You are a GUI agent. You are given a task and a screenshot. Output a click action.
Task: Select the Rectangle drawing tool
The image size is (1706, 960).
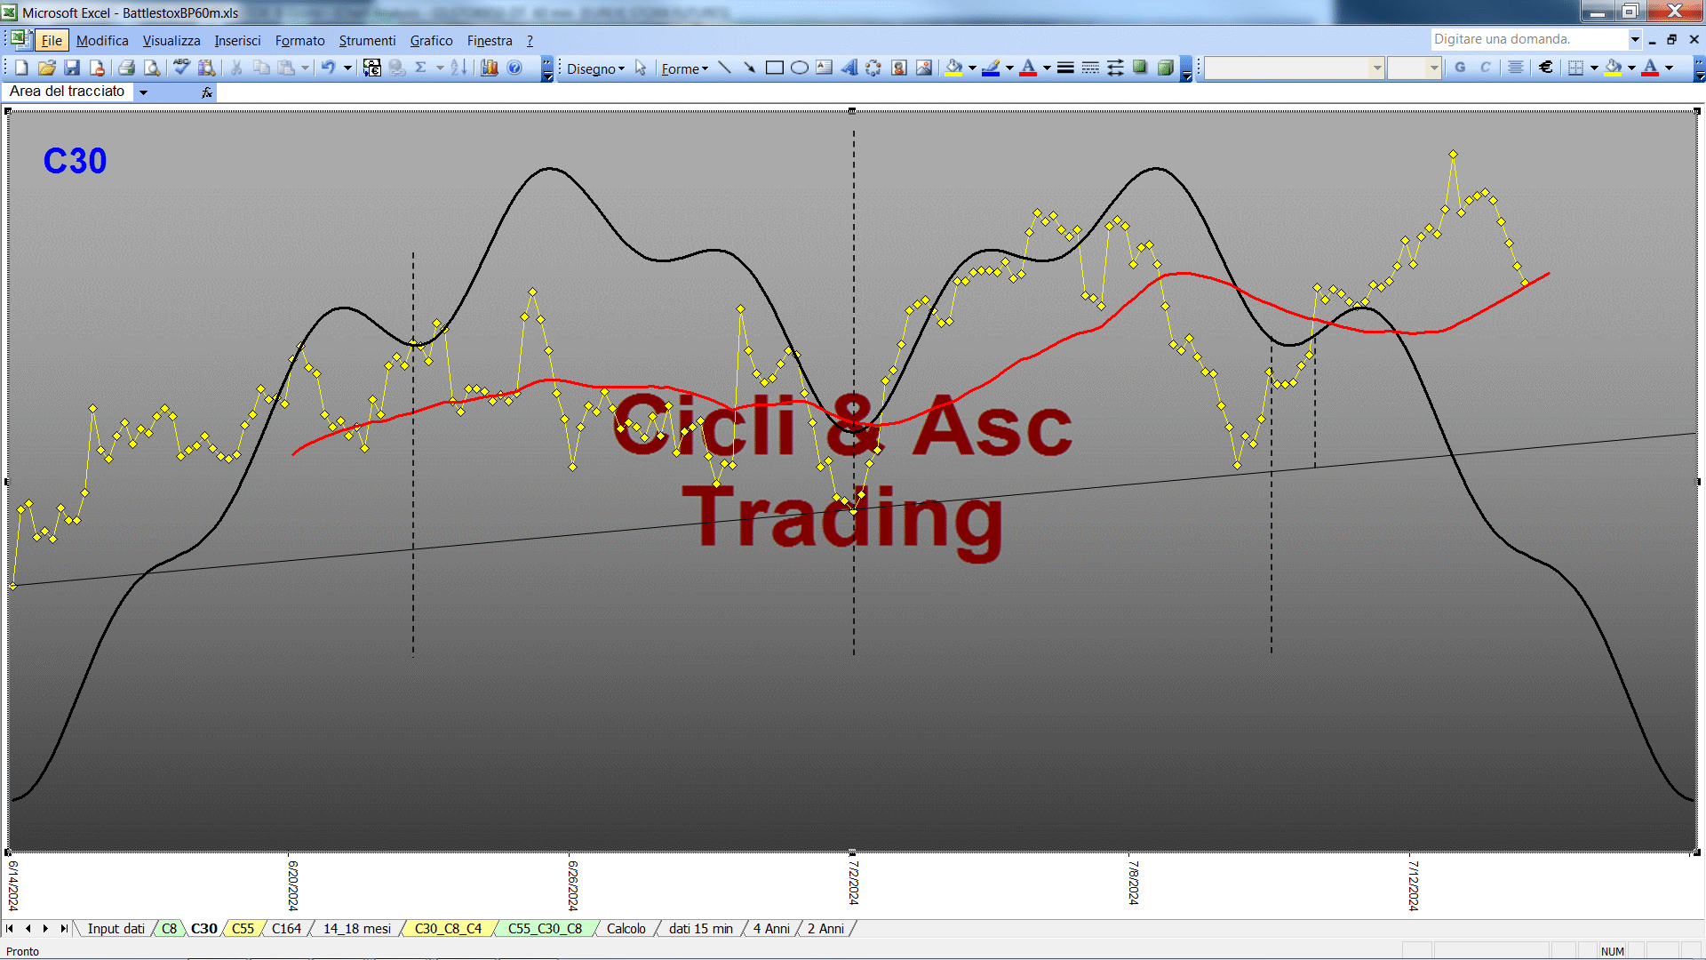tap(774, 68)
